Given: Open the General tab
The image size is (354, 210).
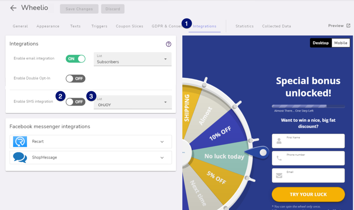Looking at the screenshot, I should tap(20, 26).
